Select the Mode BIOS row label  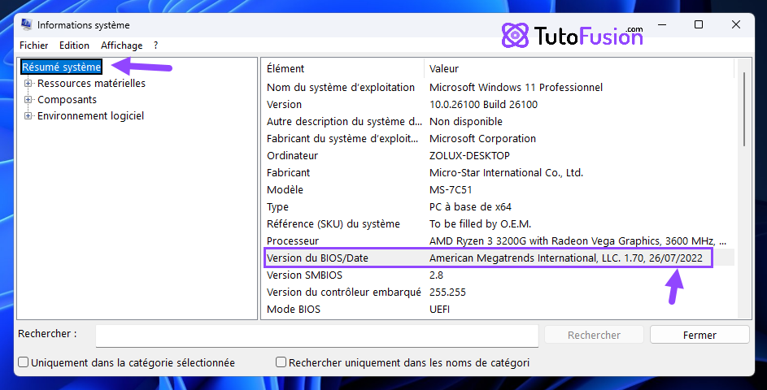(x=294, y=310)
